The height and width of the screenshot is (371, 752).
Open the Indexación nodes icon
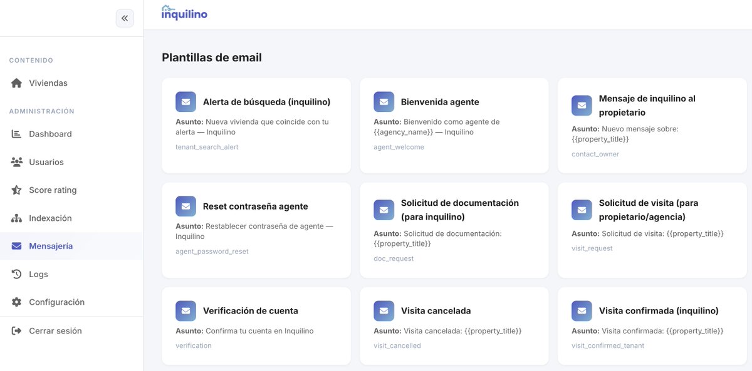[x=15, y=218]
